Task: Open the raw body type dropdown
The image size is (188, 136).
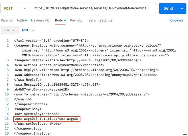Action: pyautogui.click(x=10, y=30)
